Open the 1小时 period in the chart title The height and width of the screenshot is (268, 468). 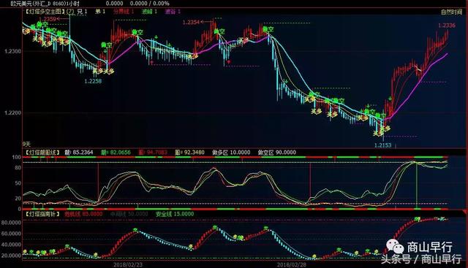coord(72,3)
